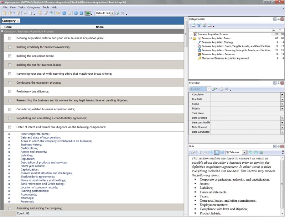The height and width of the screenshot is (217, 285).
Task: Click the print icon in main toolbar
Action: 25,13
